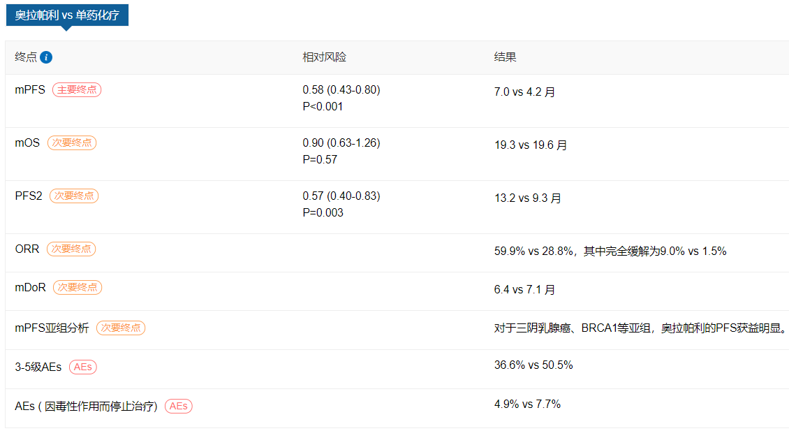
Task: Click the 36.6% vs 50.5% result value
Action: point(533,365)
